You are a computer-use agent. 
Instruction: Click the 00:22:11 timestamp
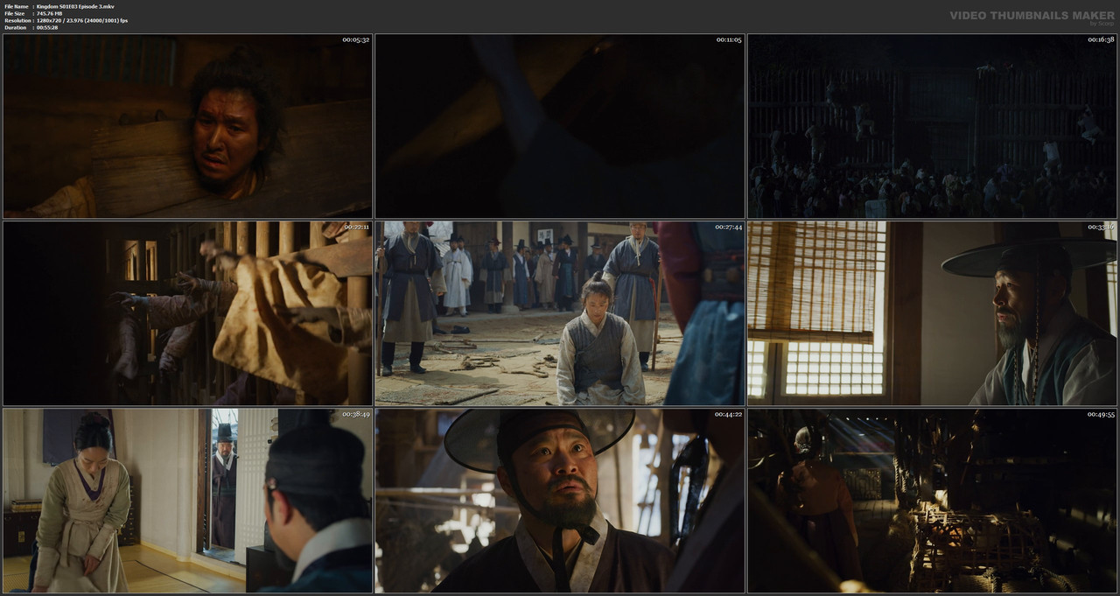click(x=356, y=227)
